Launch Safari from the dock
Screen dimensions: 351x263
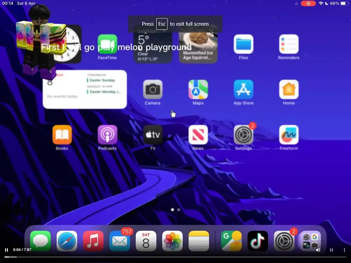coord(67,241)
